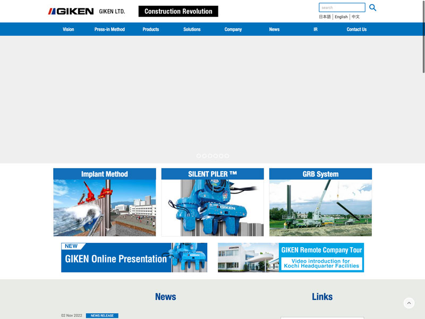Select the third carousel dot indicator

210,156
